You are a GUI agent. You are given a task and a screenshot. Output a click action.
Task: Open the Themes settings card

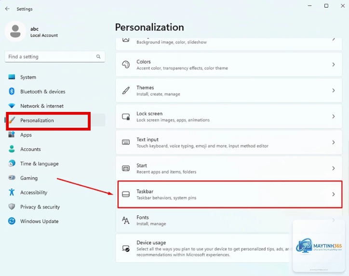click(x=229, y=90)
